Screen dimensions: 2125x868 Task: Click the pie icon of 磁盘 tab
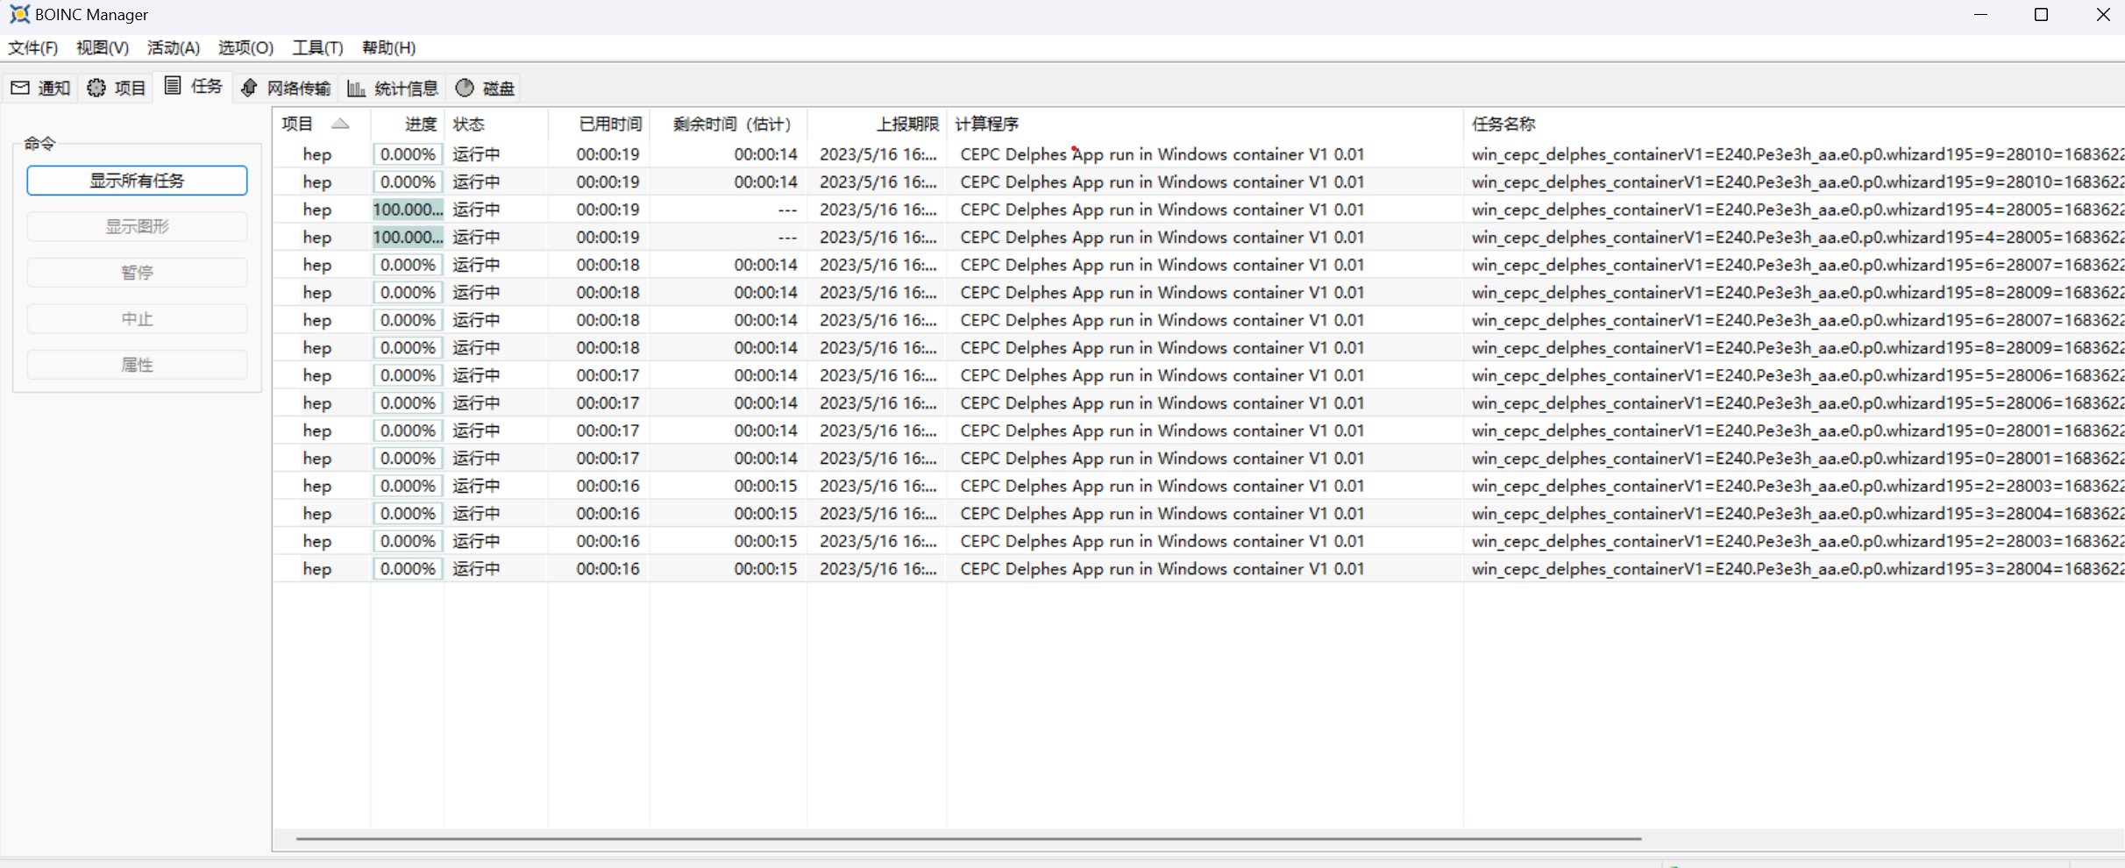[465, 88]
